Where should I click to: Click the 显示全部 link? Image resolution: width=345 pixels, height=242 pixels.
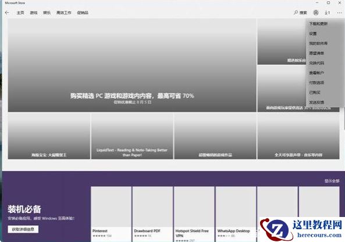(x=332, y=181)
